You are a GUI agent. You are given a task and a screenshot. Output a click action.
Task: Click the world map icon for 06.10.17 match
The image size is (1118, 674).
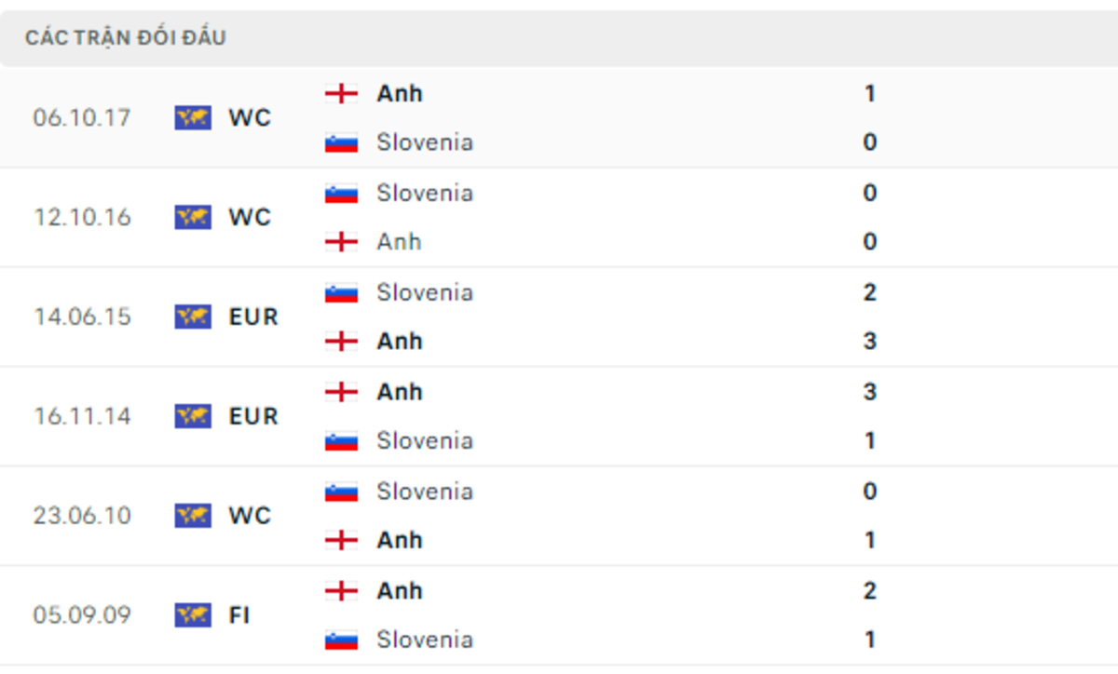click(193, 118)
